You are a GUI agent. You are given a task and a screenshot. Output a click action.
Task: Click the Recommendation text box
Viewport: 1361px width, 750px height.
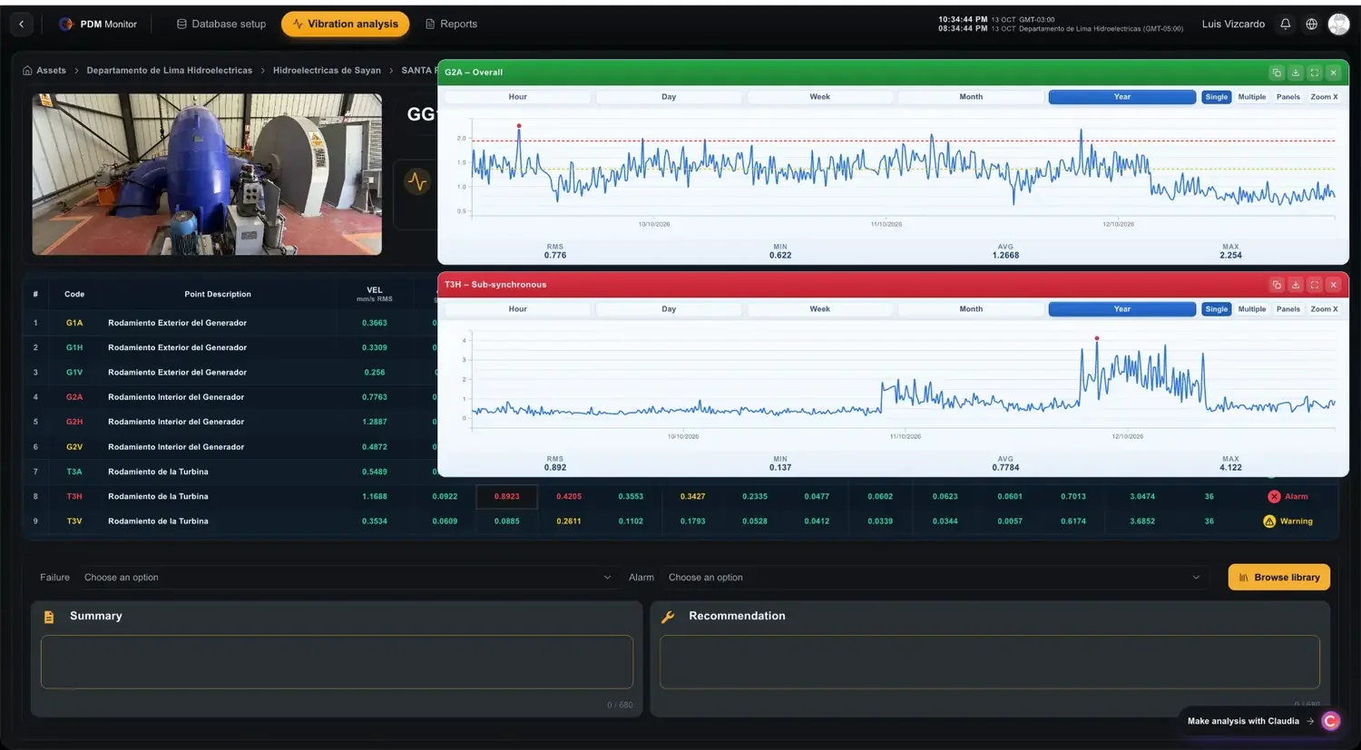click(990, 662)
